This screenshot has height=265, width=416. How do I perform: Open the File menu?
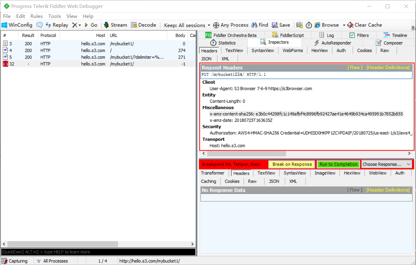[x=7, y=16]
